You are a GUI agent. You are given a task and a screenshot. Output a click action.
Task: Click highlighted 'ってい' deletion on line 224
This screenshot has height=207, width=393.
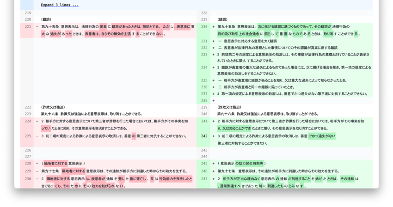(46, 128)
